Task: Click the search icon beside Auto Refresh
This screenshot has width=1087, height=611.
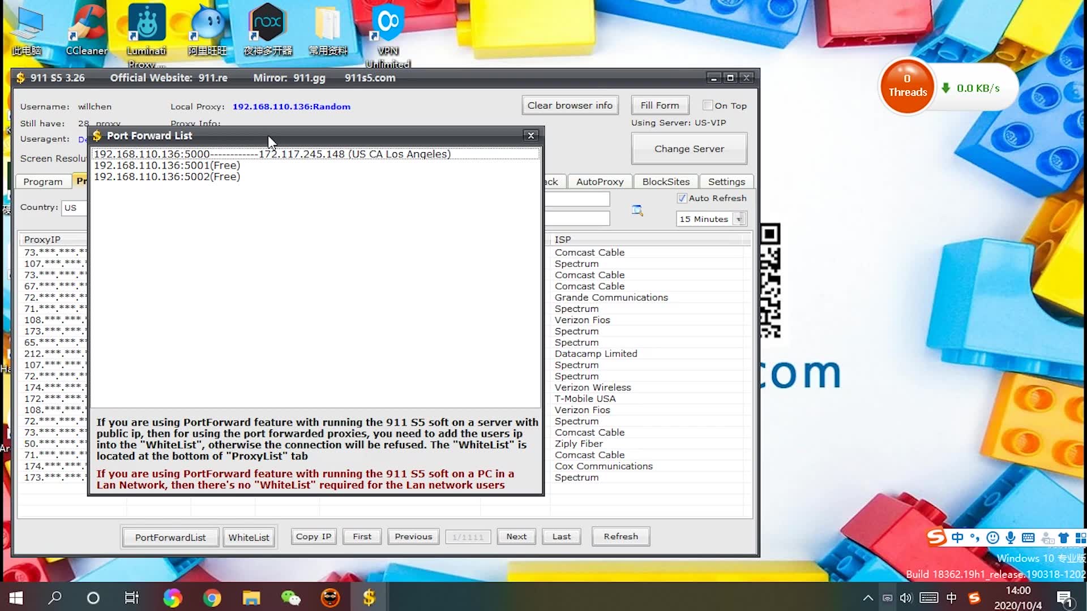Action: (637, 210)
